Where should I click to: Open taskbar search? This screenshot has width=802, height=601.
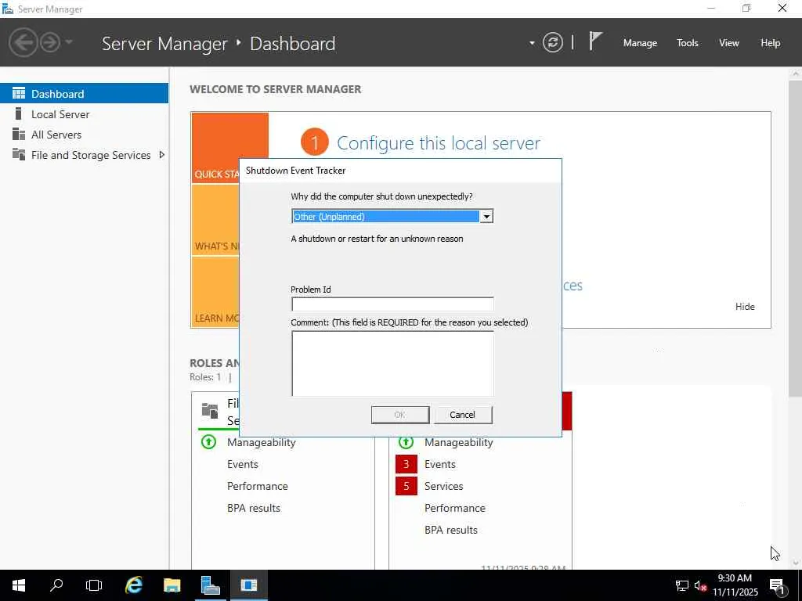(56, 585)
